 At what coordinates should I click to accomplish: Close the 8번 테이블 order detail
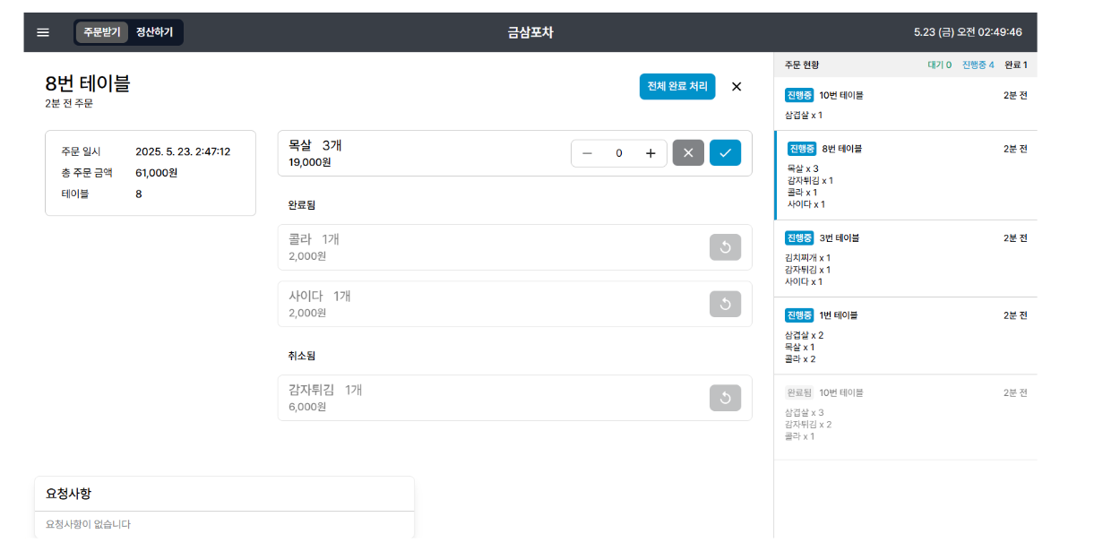[x=737, y=86]
